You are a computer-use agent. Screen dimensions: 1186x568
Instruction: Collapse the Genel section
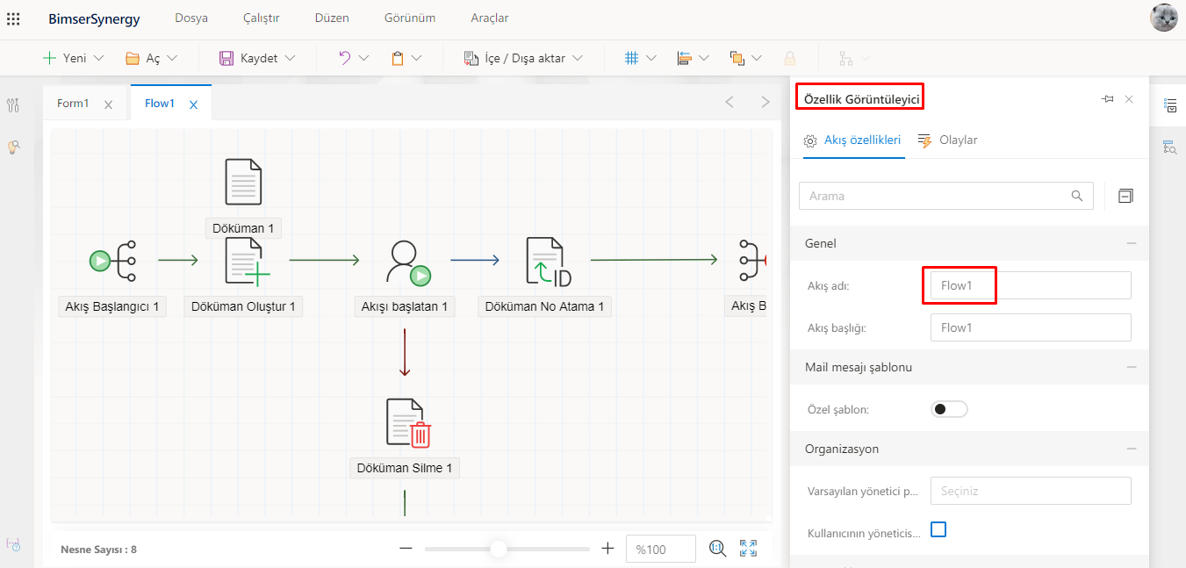[x=1131, y=243]
